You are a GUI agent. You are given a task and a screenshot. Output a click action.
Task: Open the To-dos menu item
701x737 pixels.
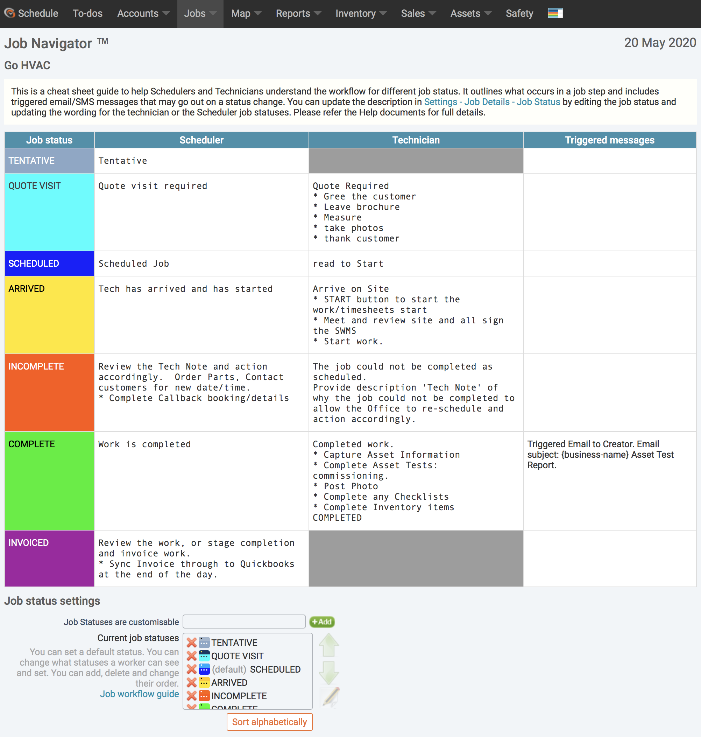(x=87, y=13)
